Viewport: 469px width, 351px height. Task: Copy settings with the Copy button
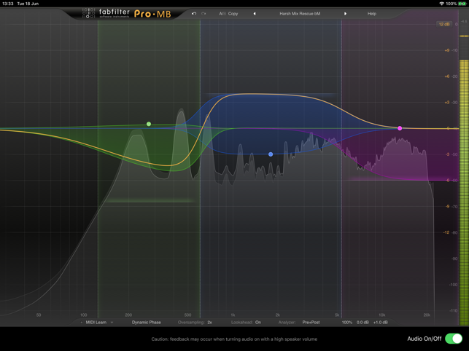coord(233,14)
